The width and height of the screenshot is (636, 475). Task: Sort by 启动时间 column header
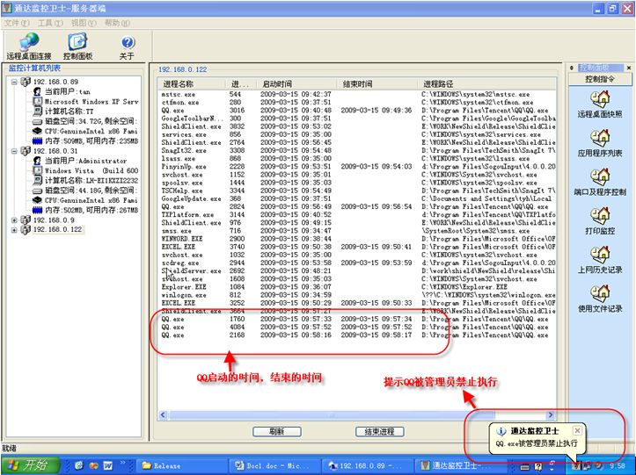pos(297,84)
